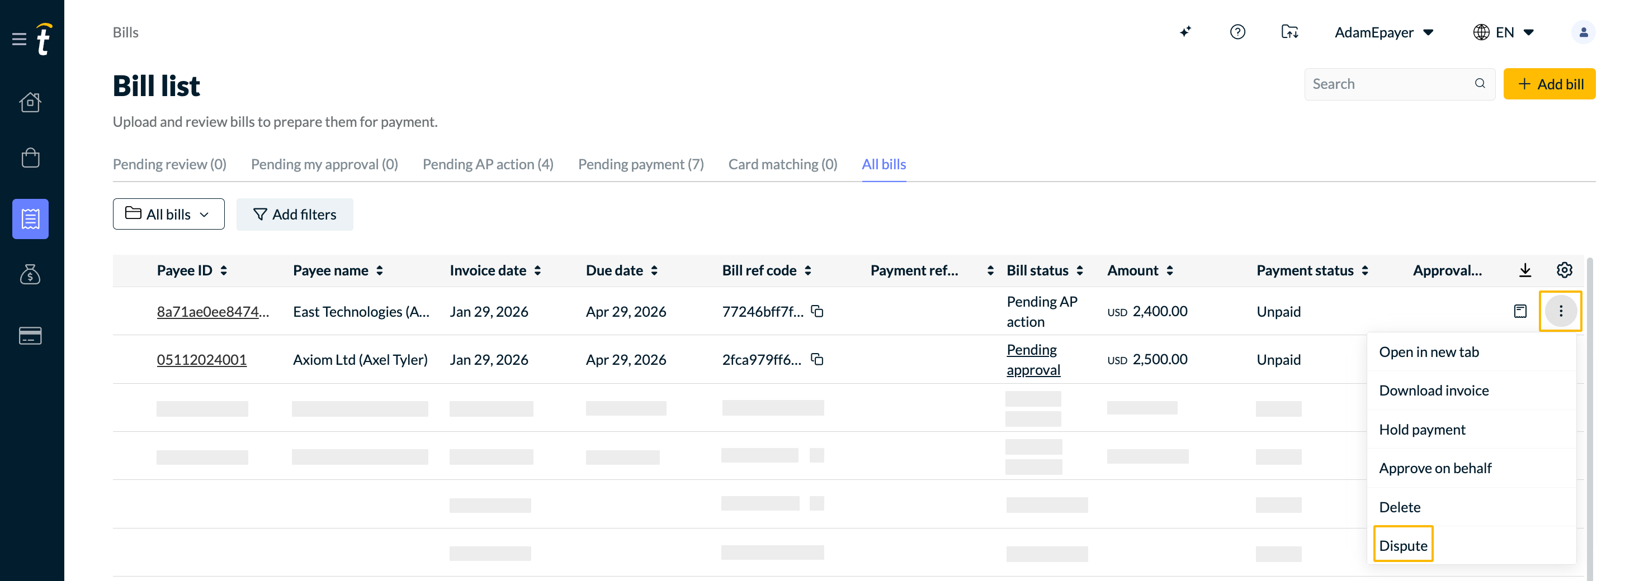Click the Approval column header
Screen dimensions: 1644x581
[1447, 270]
